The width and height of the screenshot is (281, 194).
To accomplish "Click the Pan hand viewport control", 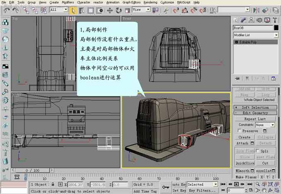I will 264,190.
